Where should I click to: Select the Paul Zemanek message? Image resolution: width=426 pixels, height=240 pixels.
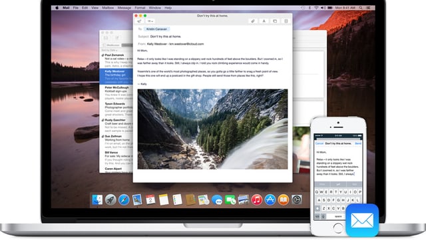click(x=116, y=61)
